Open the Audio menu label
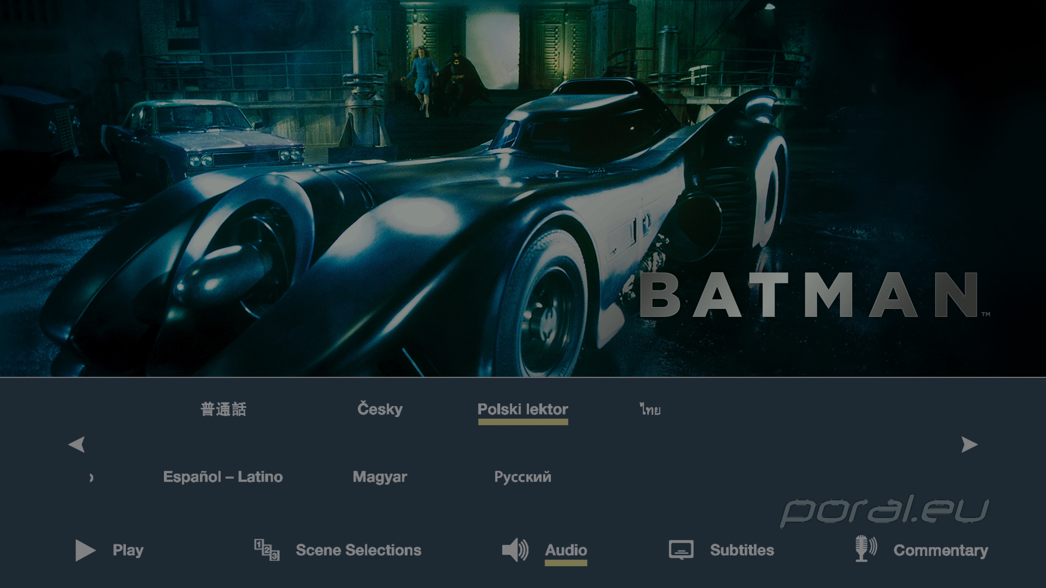Screen dimensions: 1046x588 tap(566, 550)
